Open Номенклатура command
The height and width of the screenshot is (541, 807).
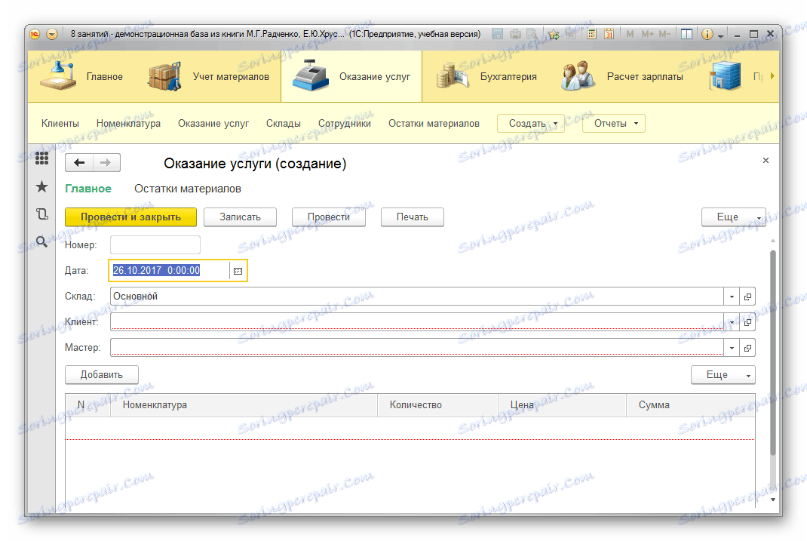[x=128, y=124]
